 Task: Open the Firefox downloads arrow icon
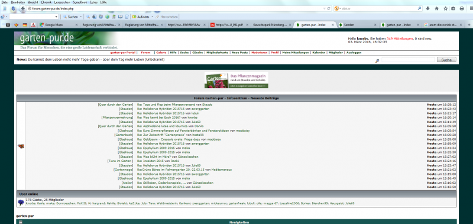pos(427,9)
